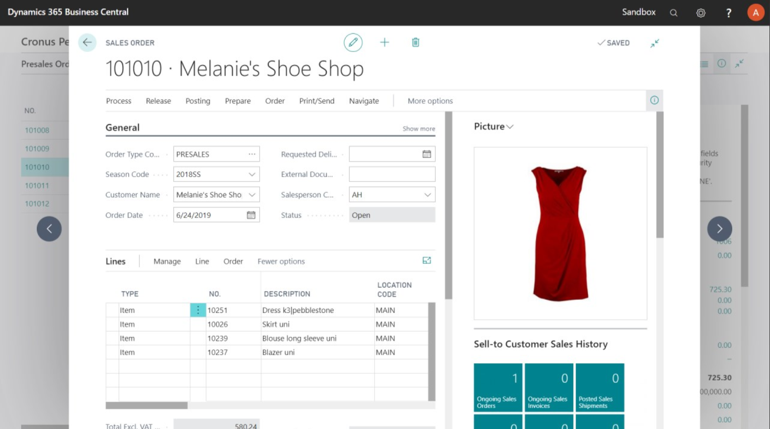Click the External Document No. input field
The image size is (770, 429).
392,175
